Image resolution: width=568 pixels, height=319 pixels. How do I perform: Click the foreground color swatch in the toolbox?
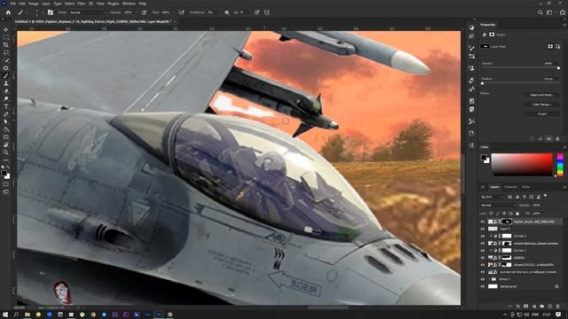(4, 174)
